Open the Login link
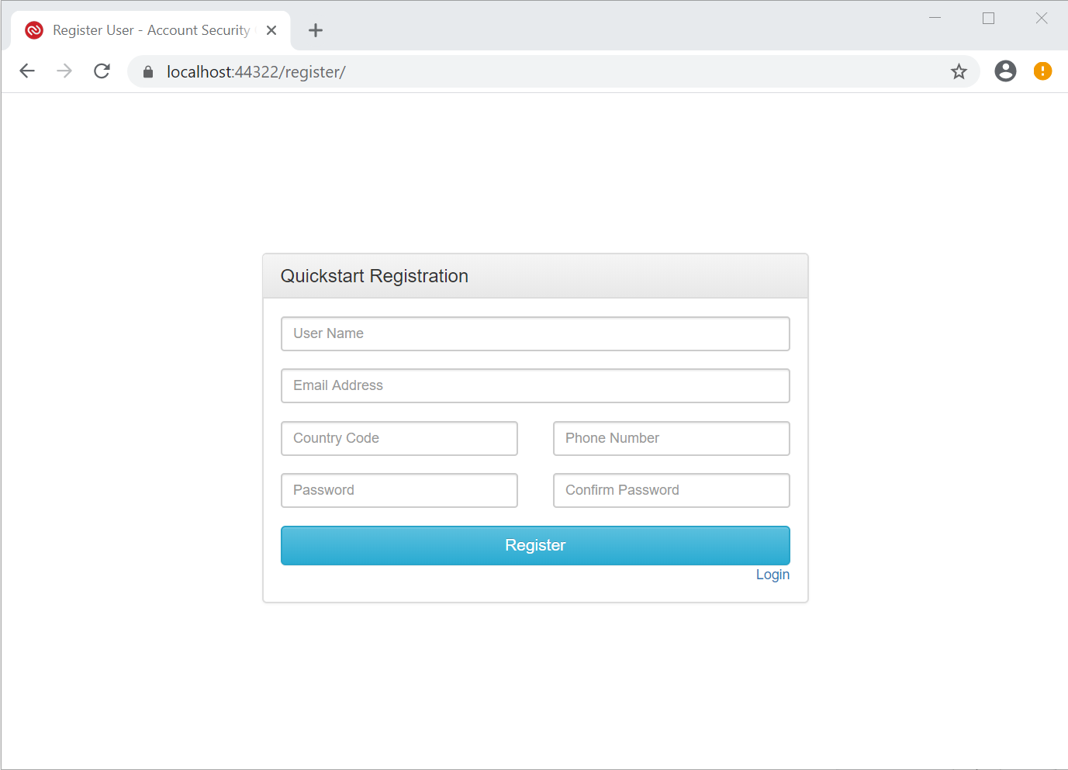The width and height of the screenshot is (1068, 770). pyautogui.click(x=772, y=574)
